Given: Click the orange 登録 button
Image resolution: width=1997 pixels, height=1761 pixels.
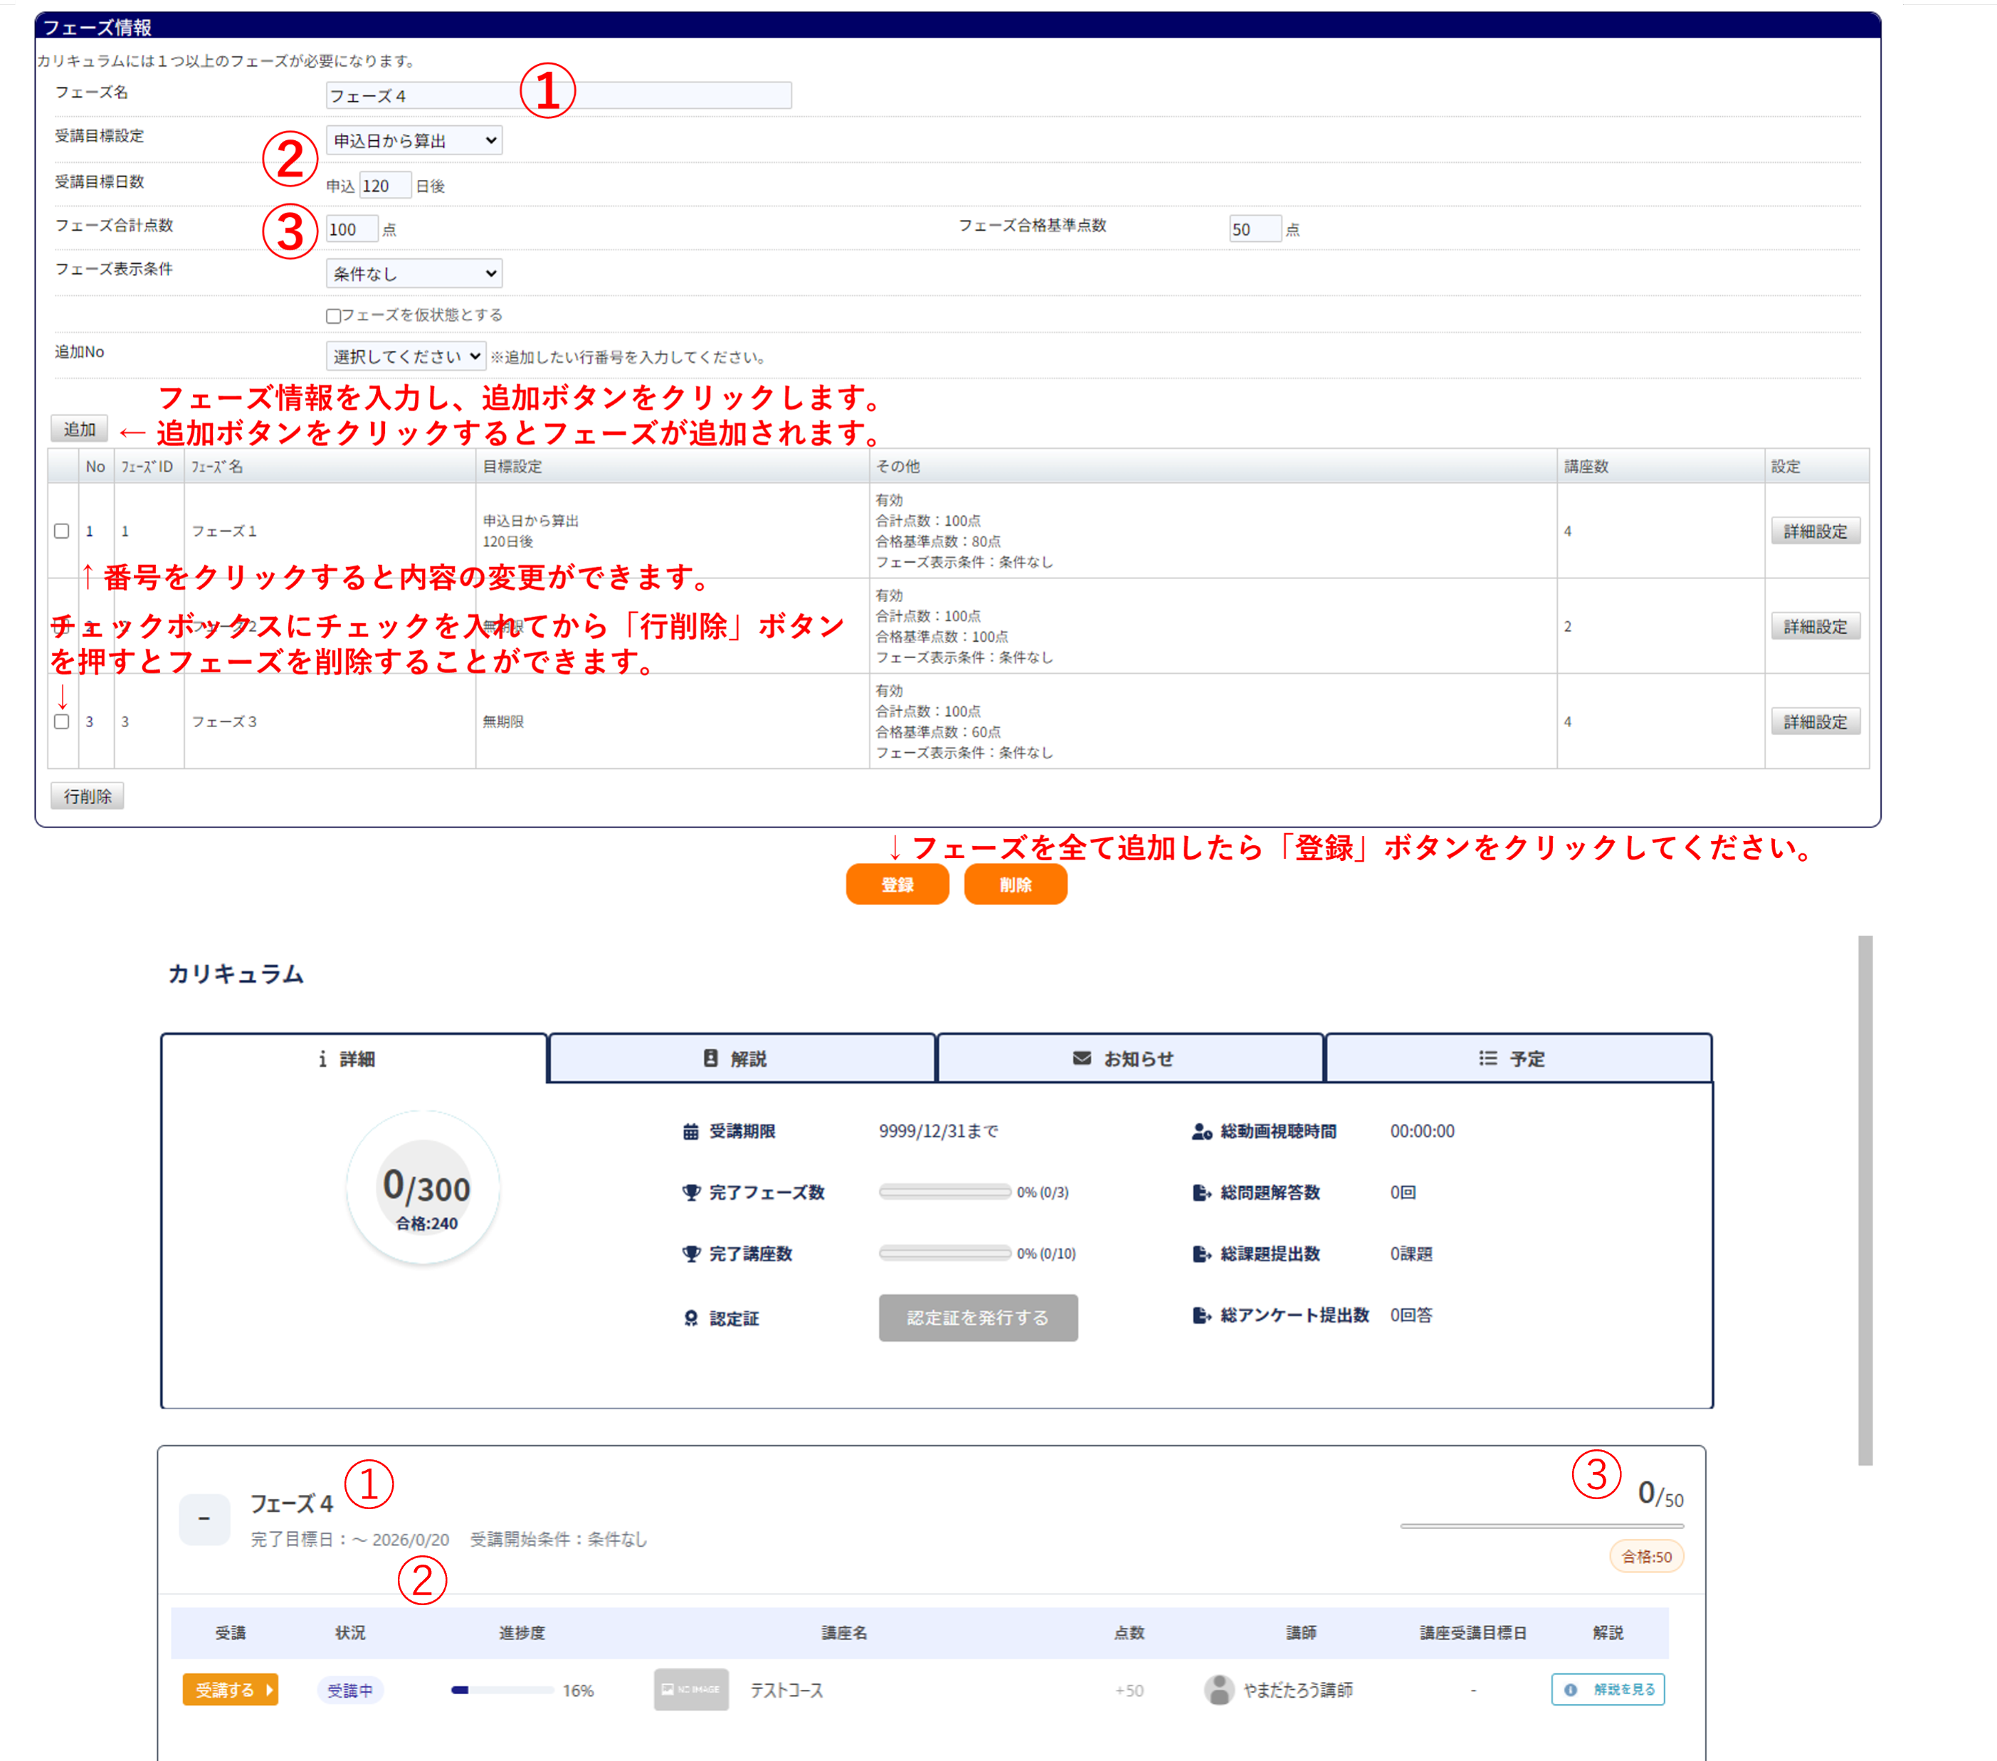Looking at the screenshot, I should tap(897, 885).
